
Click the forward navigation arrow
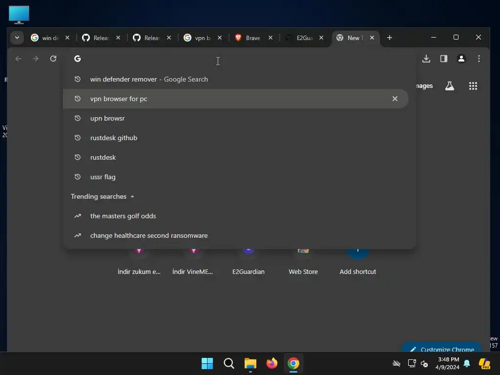pos(36,59)
